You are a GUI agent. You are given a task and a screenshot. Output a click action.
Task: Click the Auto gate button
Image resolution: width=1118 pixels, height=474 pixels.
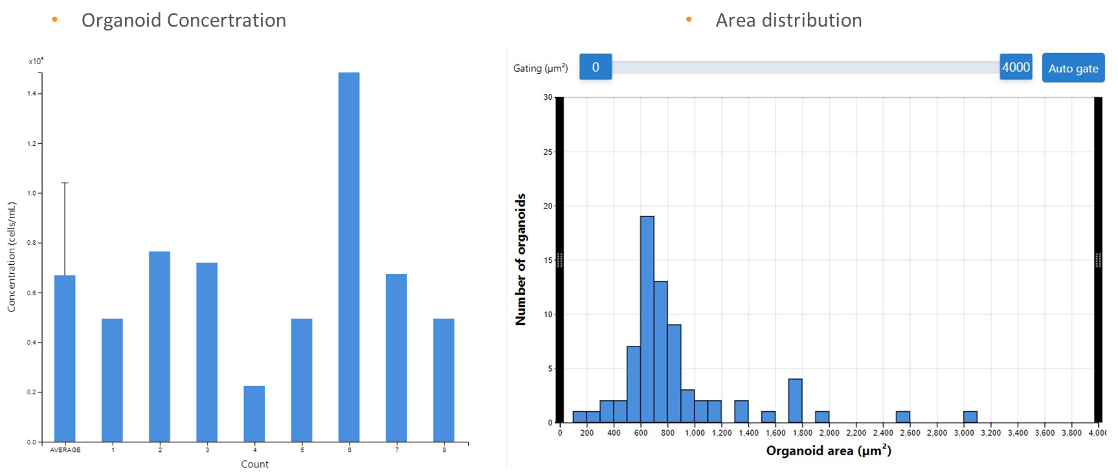pos(1073,68)
